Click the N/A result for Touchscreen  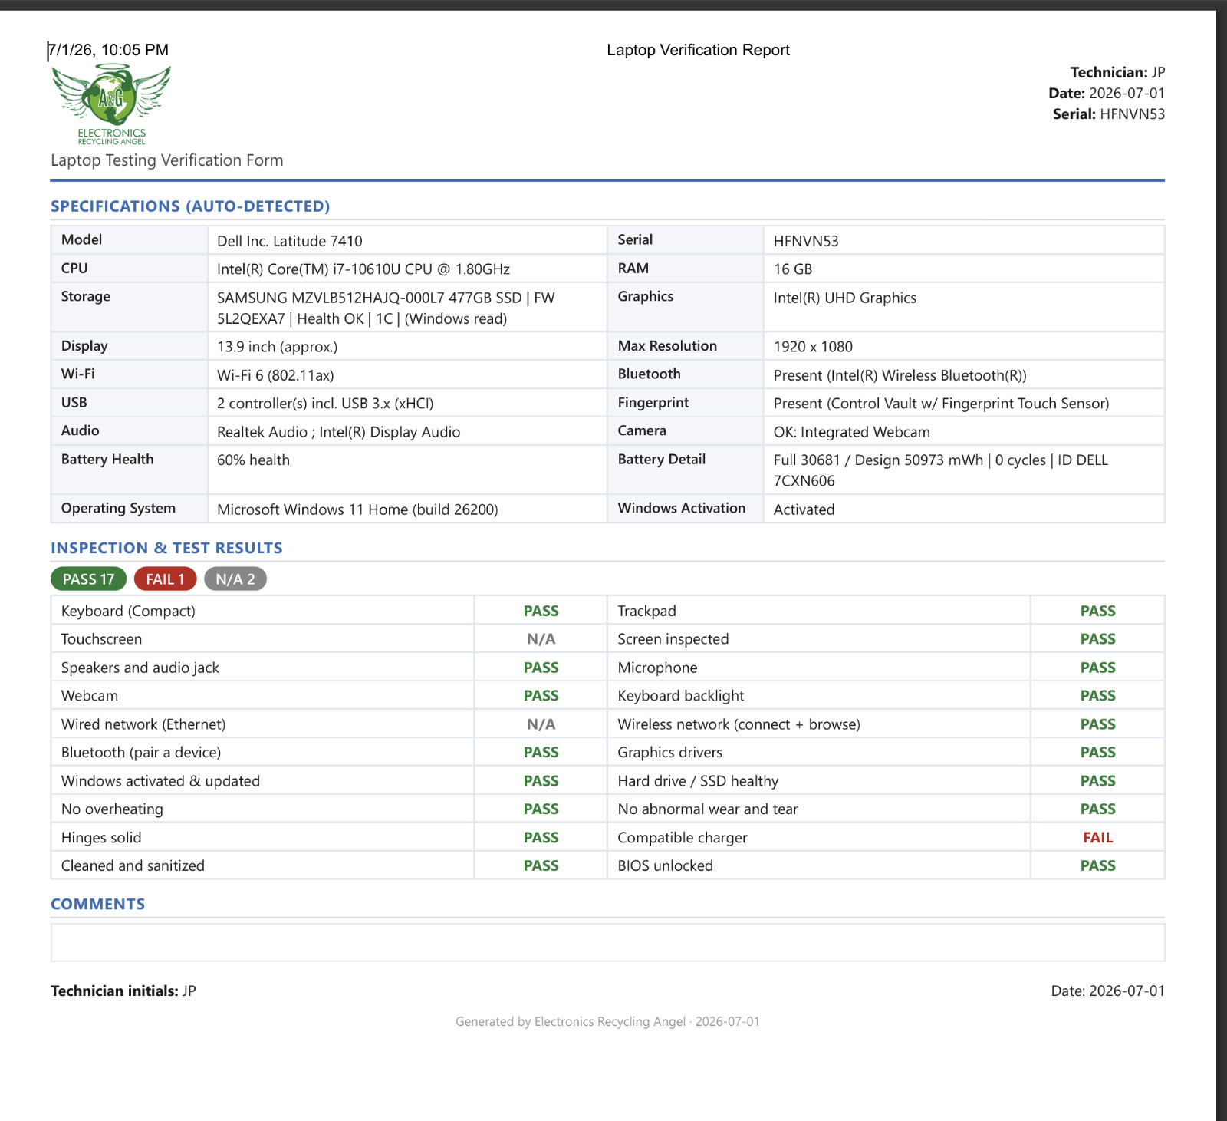click(541, 639)
